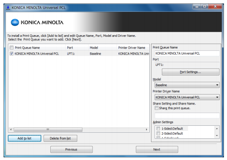
Task: Click the Print Queue Name column header
Action: coord(37,48)
